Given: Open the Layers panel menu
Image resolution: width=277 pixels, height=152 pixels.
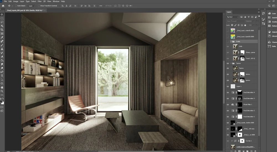Looking at the screenshot, I should click(259, 12).
